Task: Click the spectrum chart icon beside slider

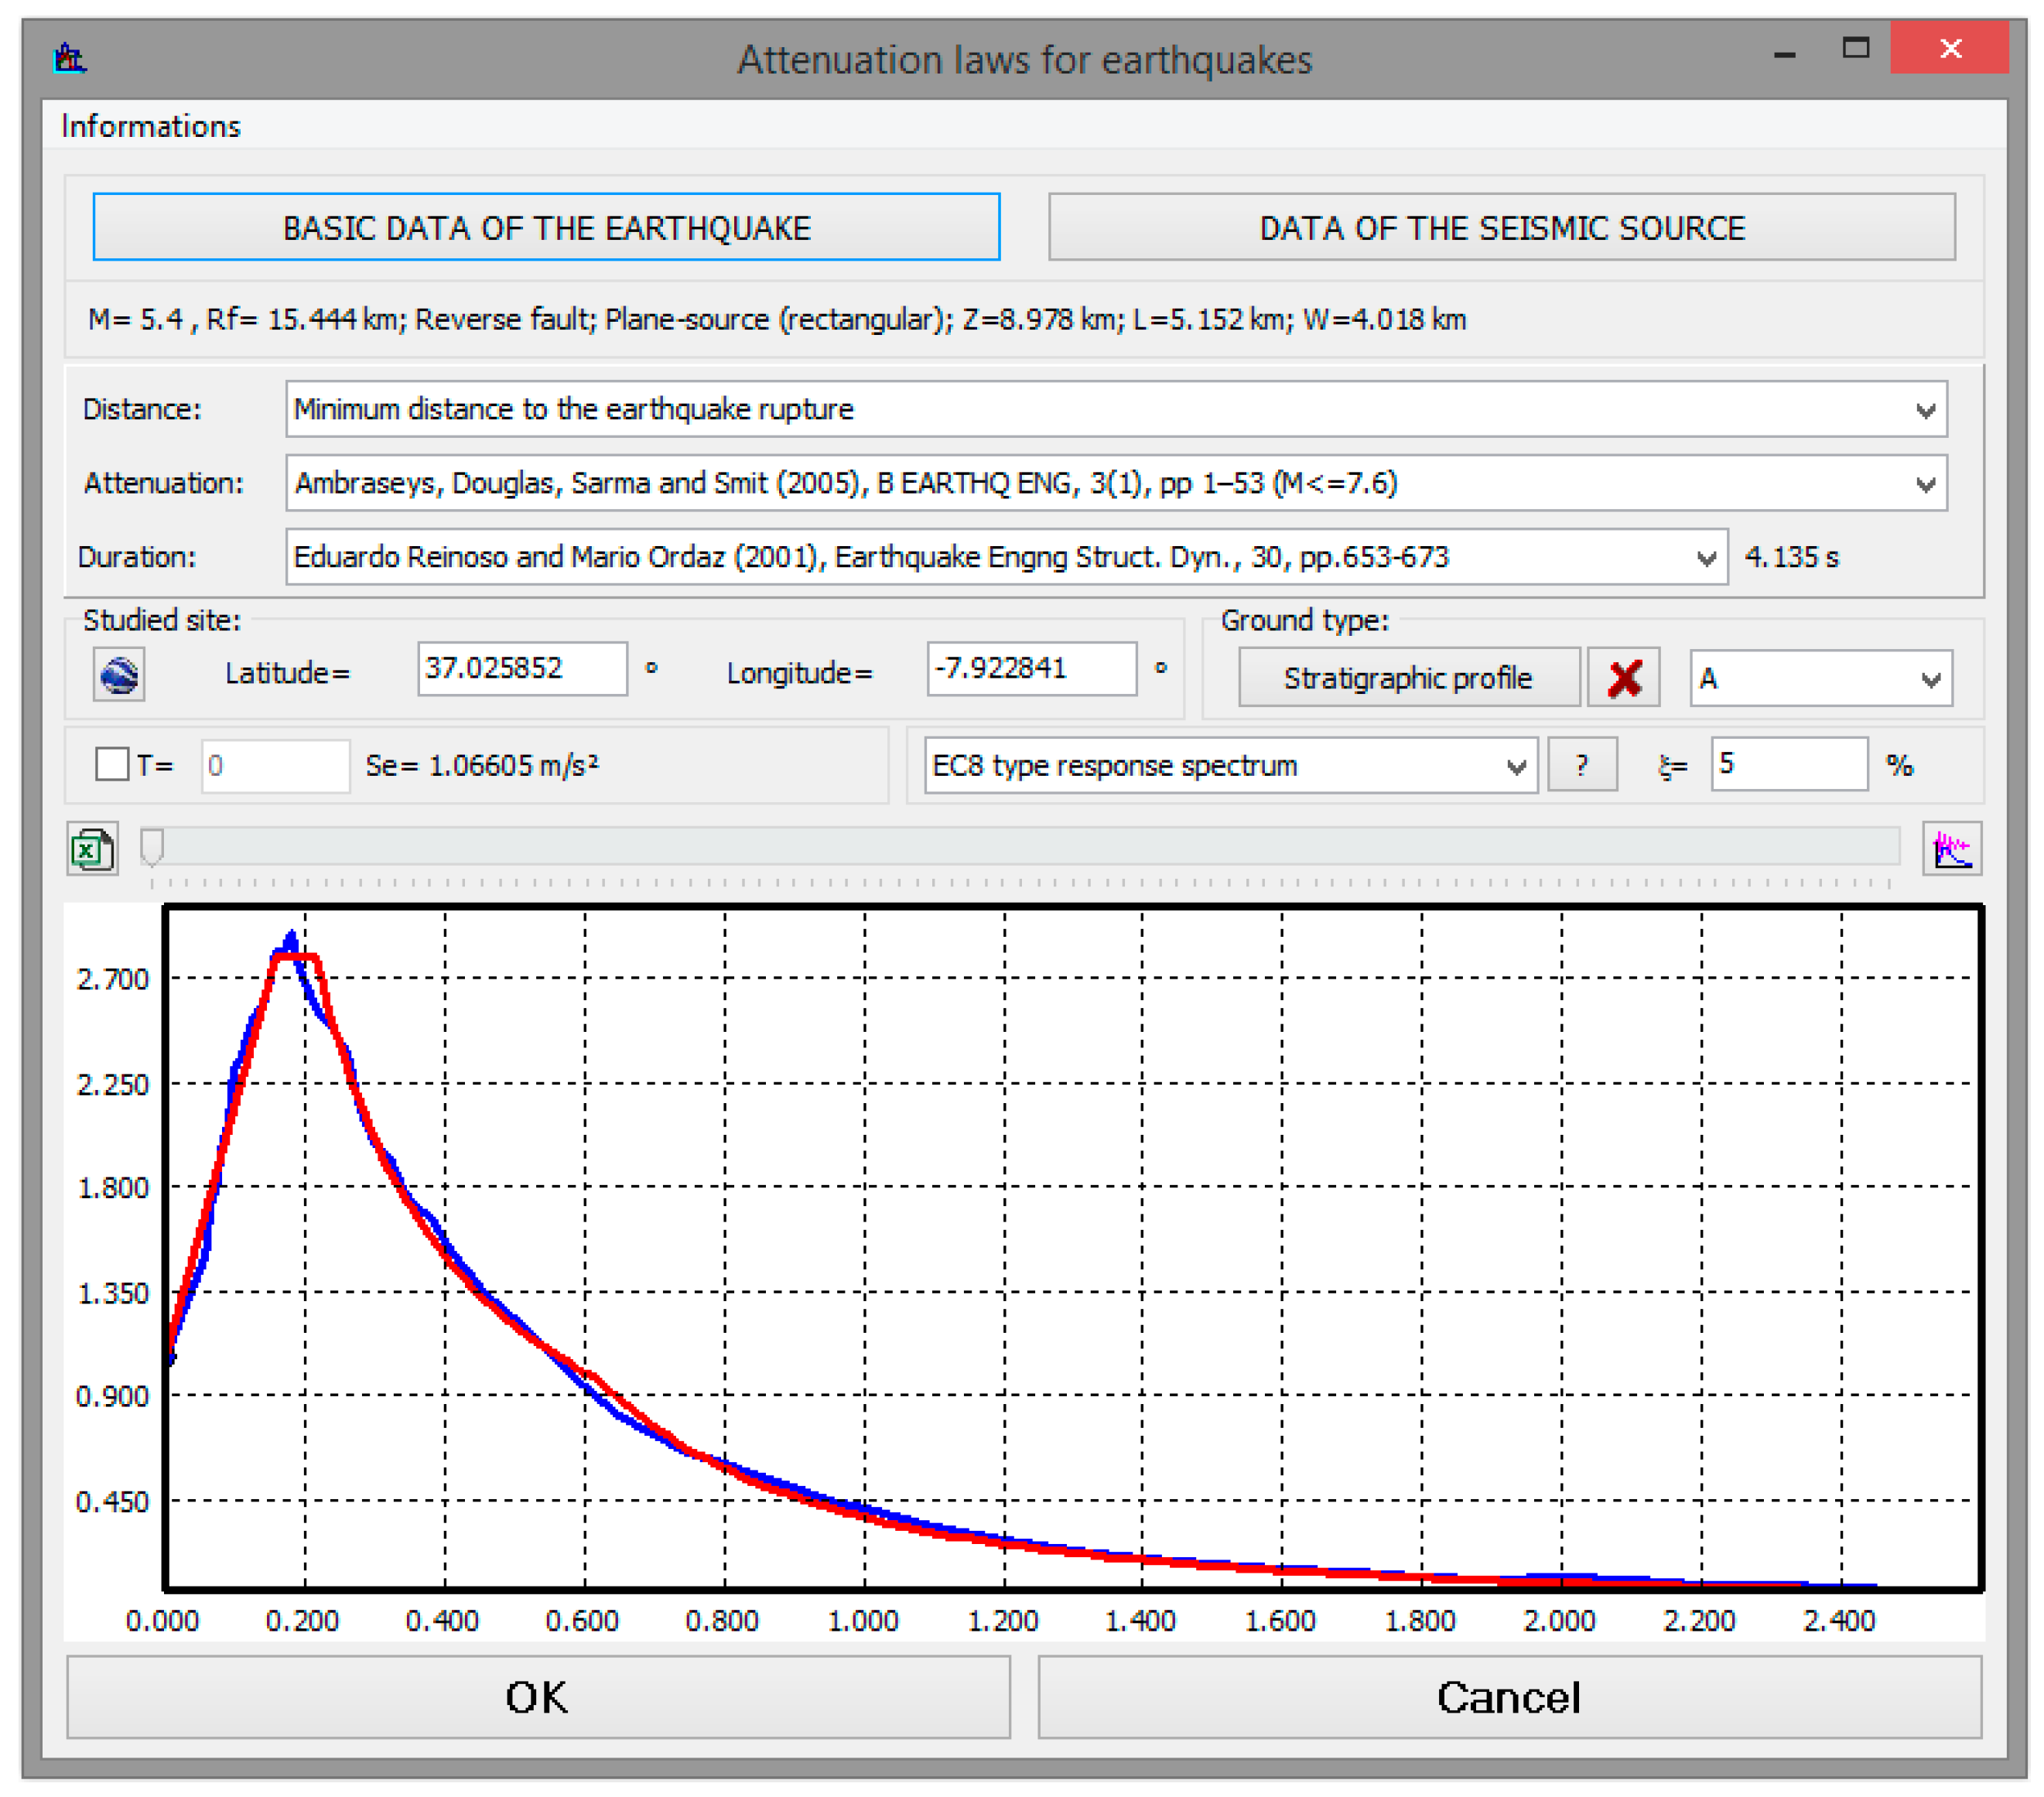Action: click(1951, 849)
